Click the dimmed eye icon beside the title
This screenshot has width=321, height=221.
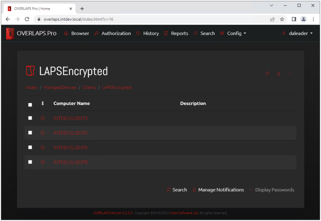click(x=290, y=73)
